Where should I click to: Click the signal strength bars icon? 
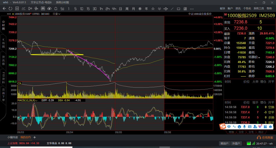pyautogui.click(x=254, y=143)
